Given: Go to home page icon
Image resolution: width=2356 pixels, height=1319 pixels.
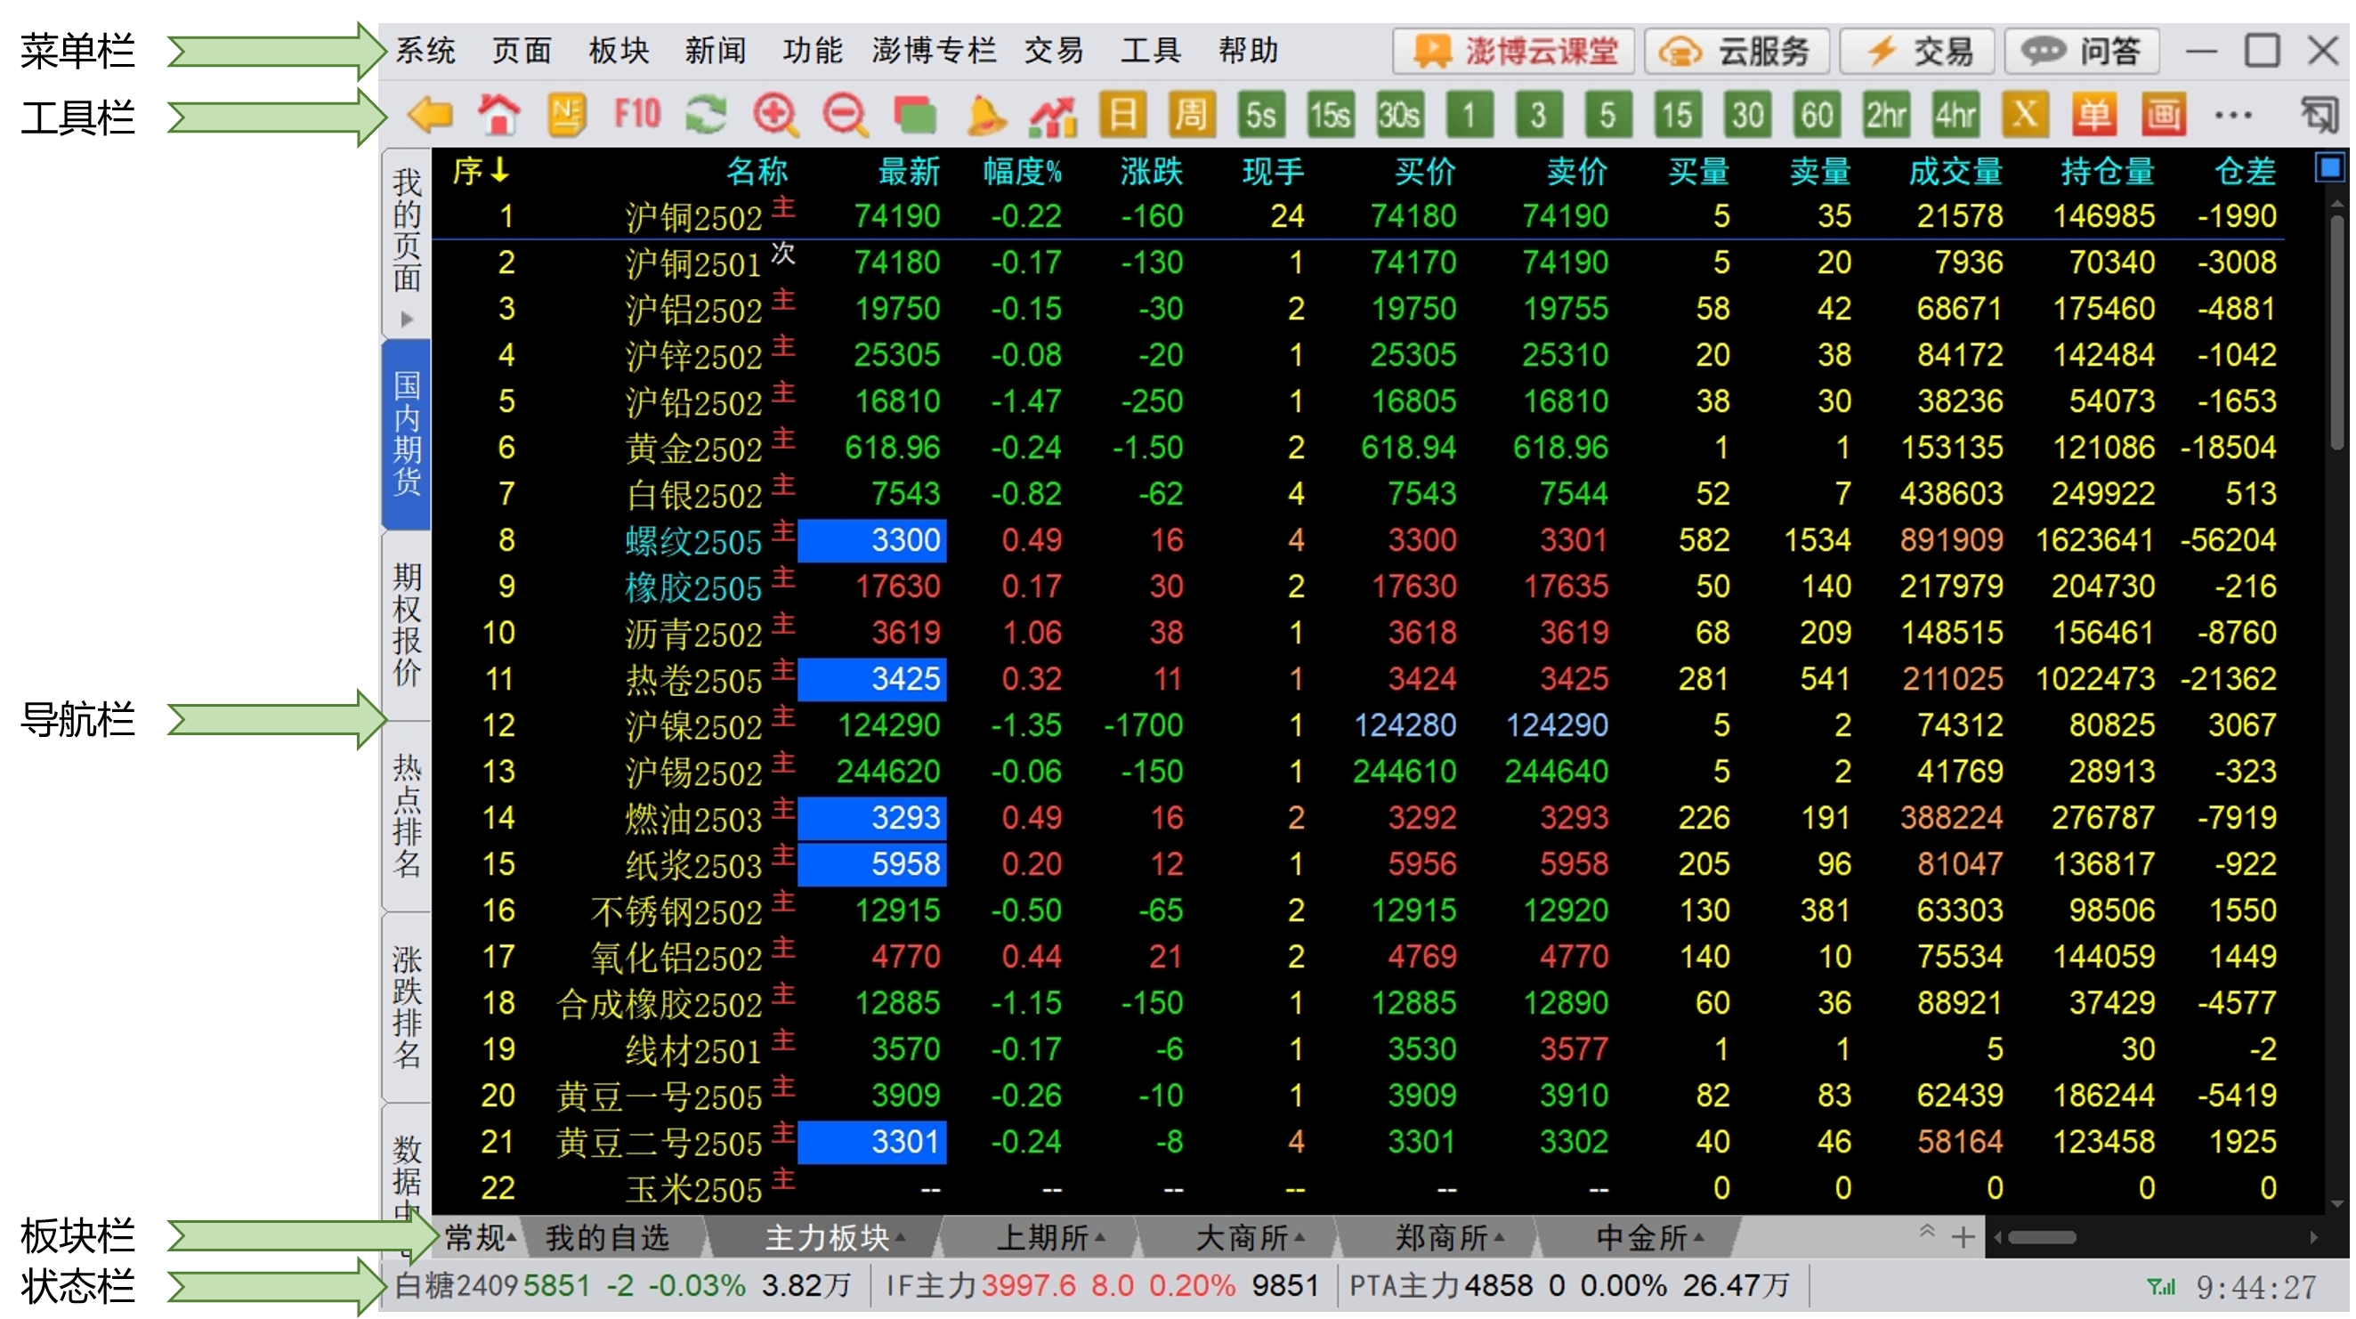Looking at the screenshot, I should 499,115.
